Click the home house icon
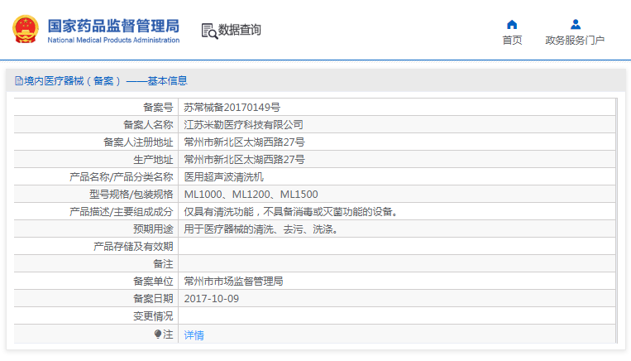 (512, 25)
